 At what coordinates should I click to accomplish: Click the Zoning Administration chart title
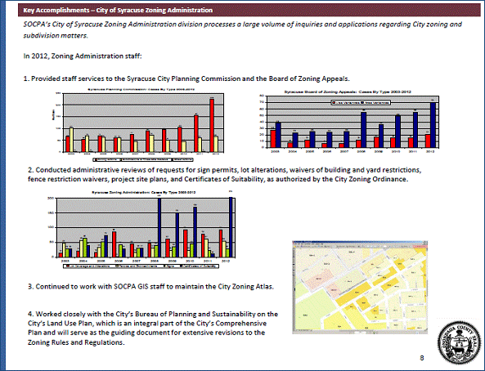coord(143,192)
